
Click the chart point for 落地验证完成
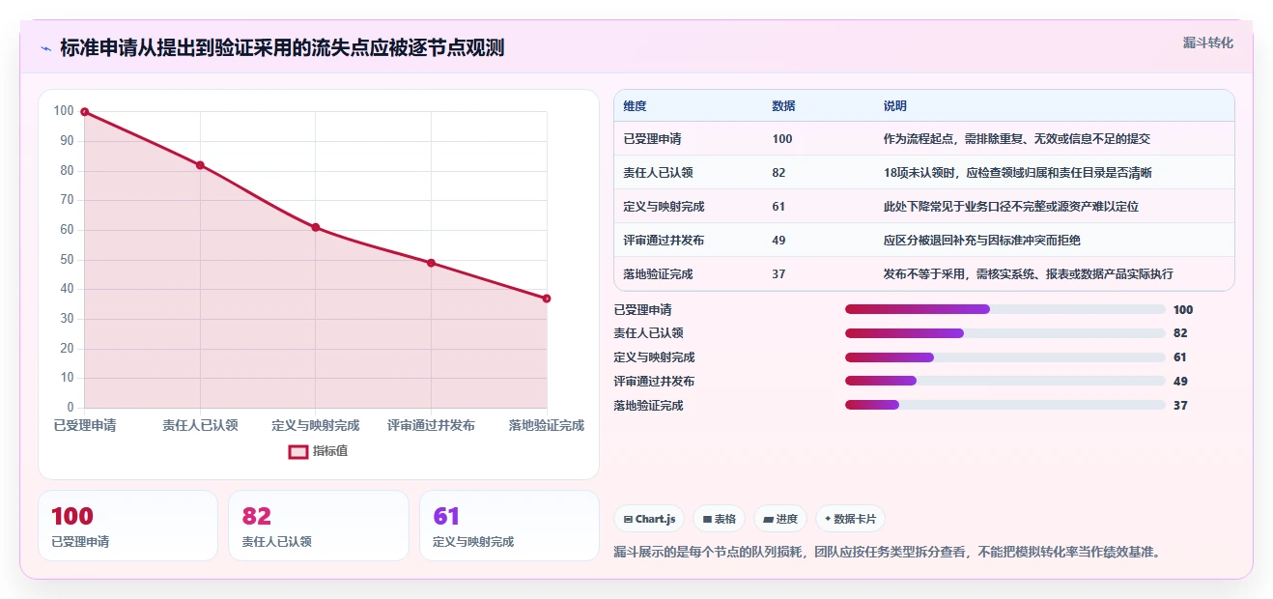point(547,299)
